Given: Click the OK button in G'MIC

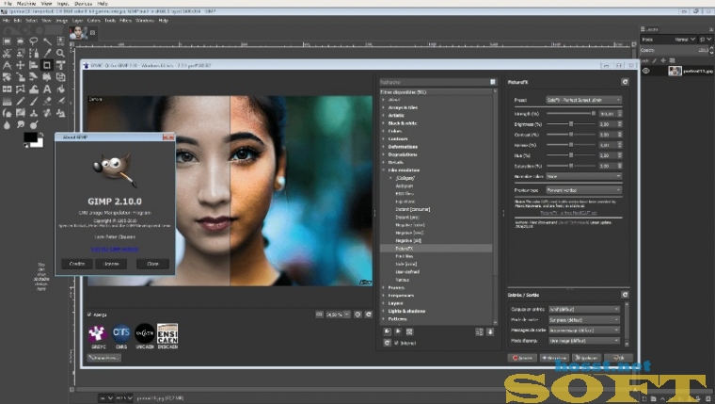Looking at the screenshot, I should (618, 358).
